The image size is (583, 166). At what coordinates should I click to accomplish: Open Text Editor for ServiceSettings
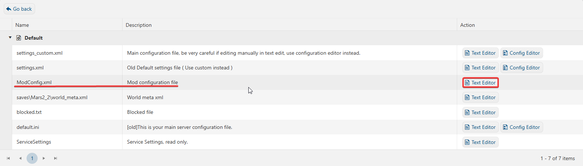click(x=480, y=142)
